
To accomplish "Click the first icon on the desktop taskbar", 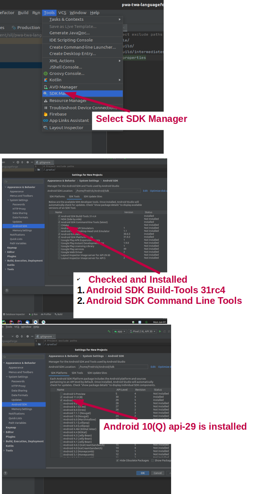I will (x=4, y=322).
